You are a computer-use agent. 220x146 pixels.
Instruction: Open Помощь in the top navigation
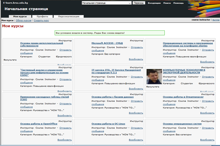(x=178, y=3)
